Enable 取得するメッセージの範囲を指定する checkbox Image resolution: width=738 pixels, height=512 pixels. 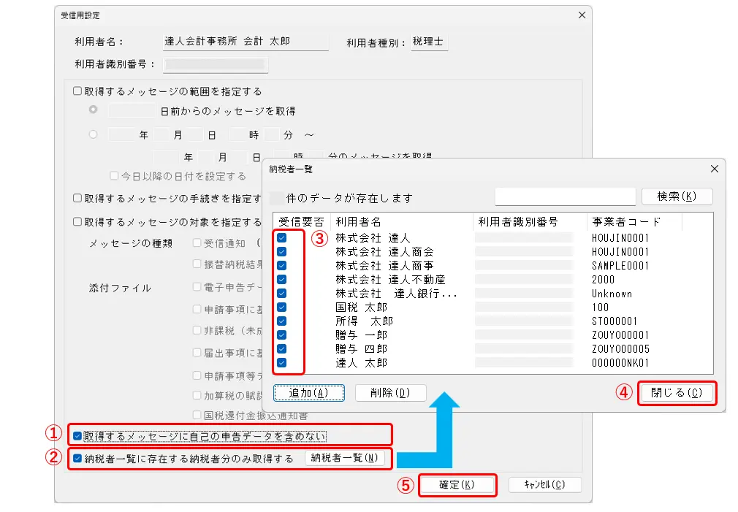pyautogui.click(x=77, y=92)
